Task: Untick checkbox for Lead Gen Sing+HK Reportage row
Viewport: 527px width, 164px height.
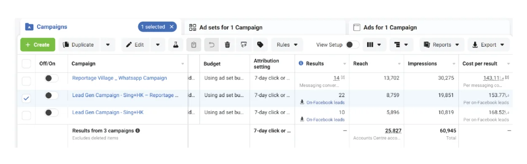Action: 26,99
